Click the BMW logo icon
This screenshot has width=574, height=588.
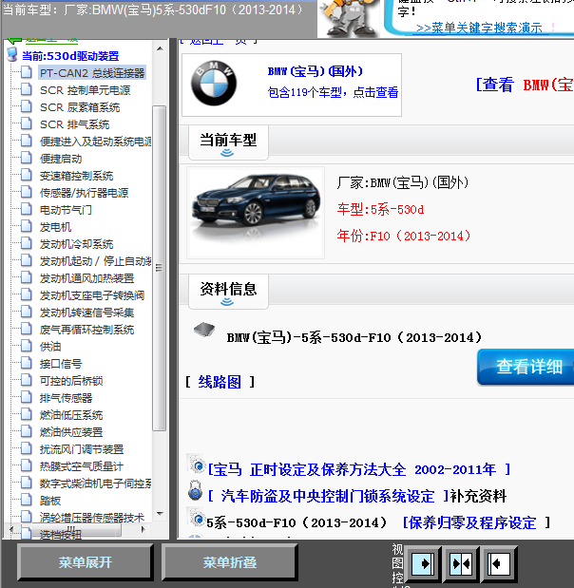click(214, 84)
